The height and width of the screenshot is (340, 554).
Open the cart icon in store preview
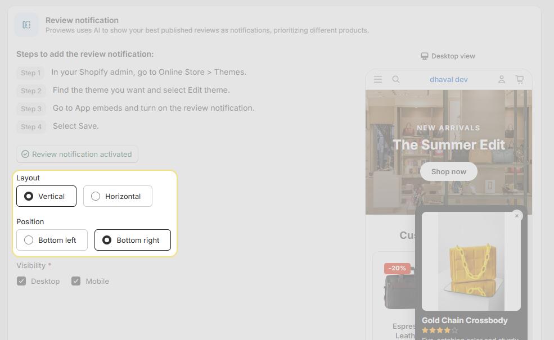pyautogui.click(x=519, y=79)
